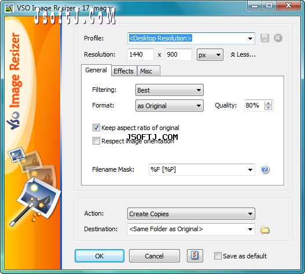Click the checklist icon button beside Cancel
The image size is (305, 274).
point(195,256)
